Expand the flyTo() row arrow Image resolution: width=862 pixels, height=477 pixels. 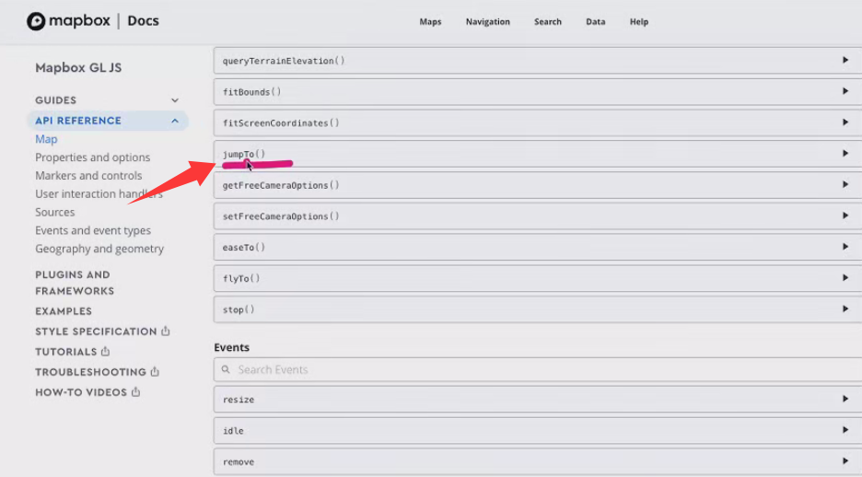click(845, 278)
